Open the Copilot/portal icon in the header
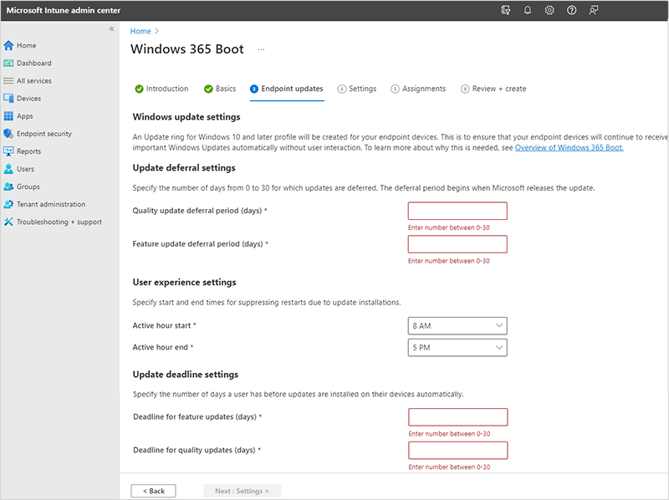669x500 pixels. pyautogui.click(x=506, y=10)
